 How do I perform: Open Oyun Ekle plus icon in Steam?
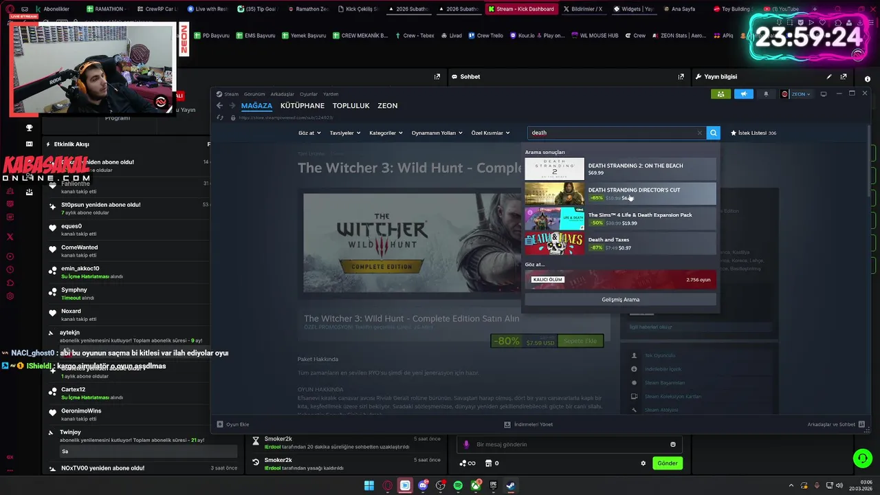tap(220, 424)
